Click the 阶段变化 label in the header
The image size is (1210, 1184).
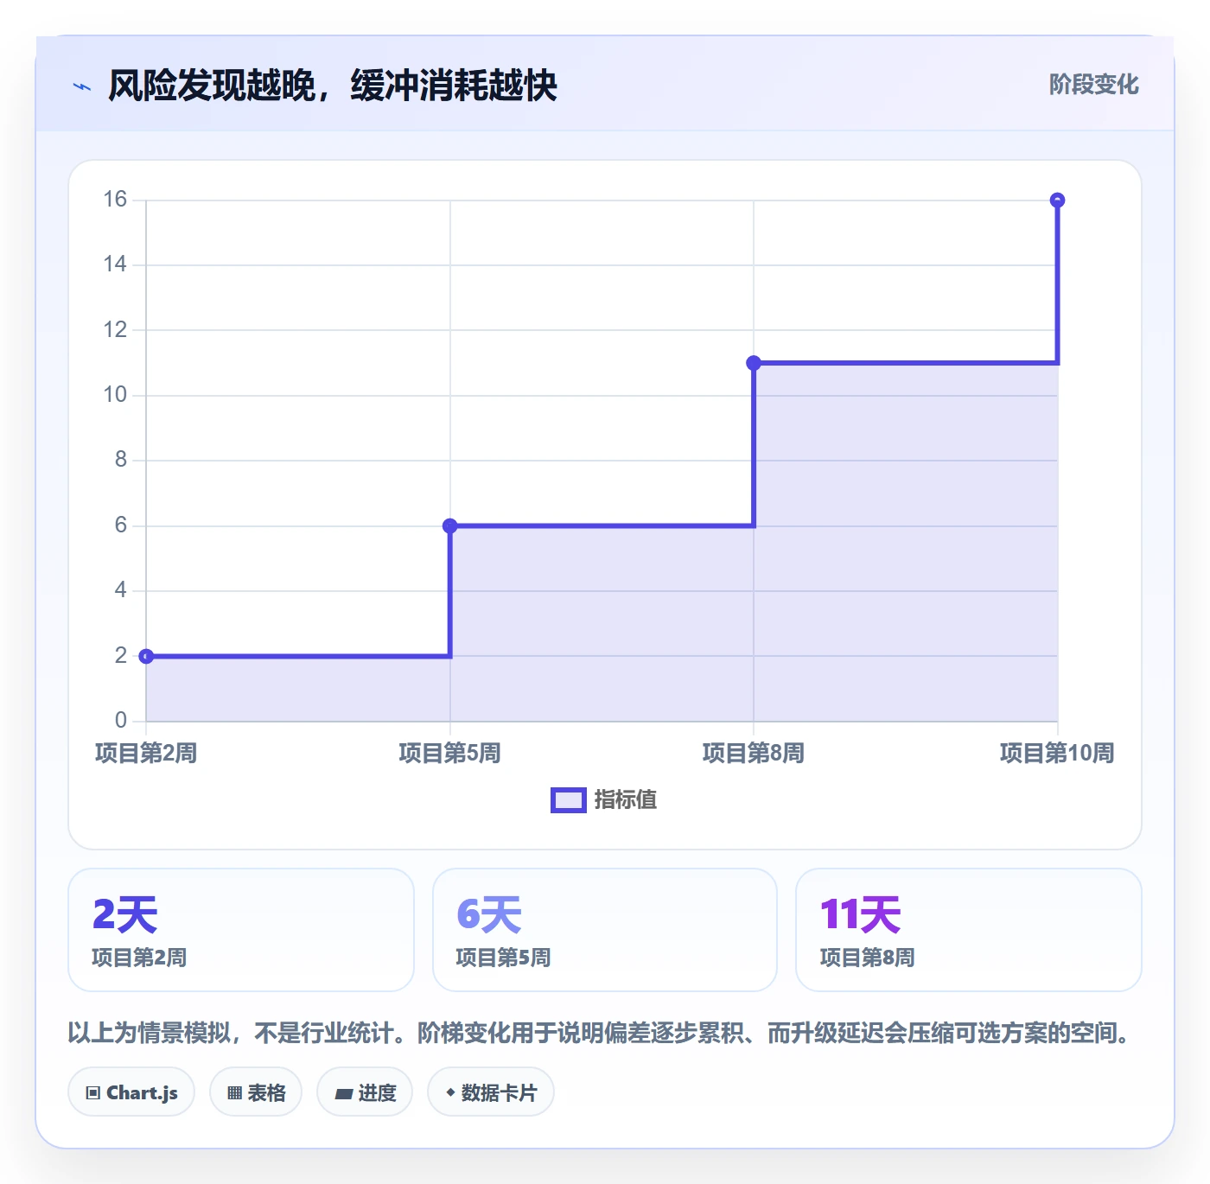[1093, 85]
